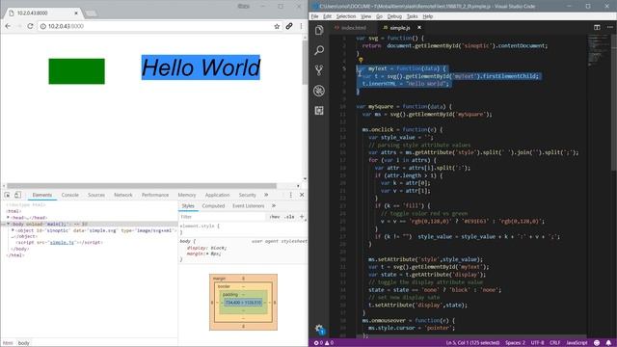Open the Go menu in VS Code

coord(379,16)
